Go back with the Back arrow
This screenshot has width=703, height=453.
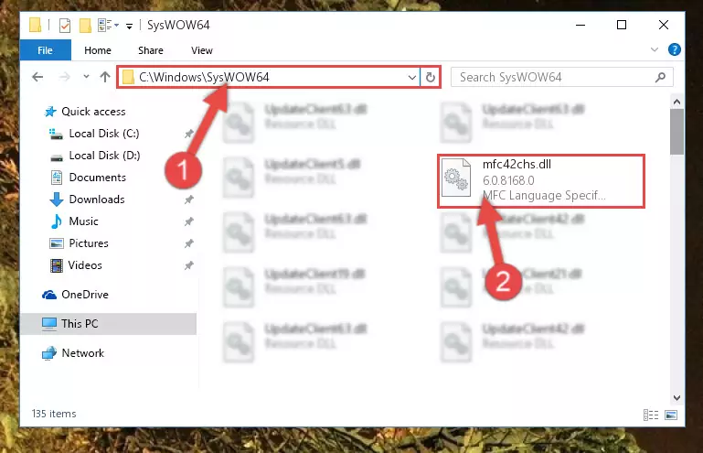pos(37,77)
